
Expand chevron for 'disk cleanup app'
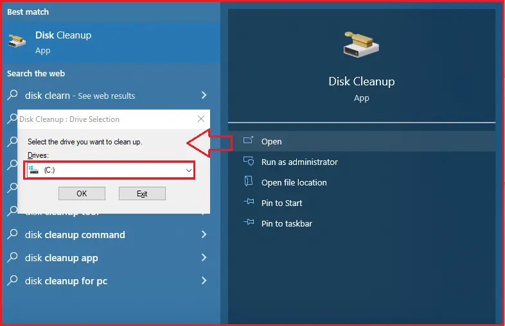pyautogui.click(x=204, y=257)
